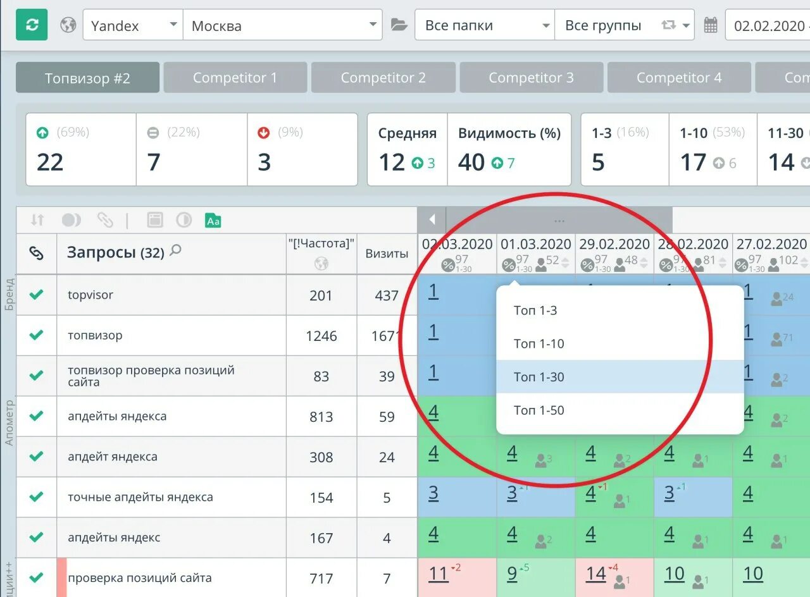Open the Москва region dropdown

[283, 25]
